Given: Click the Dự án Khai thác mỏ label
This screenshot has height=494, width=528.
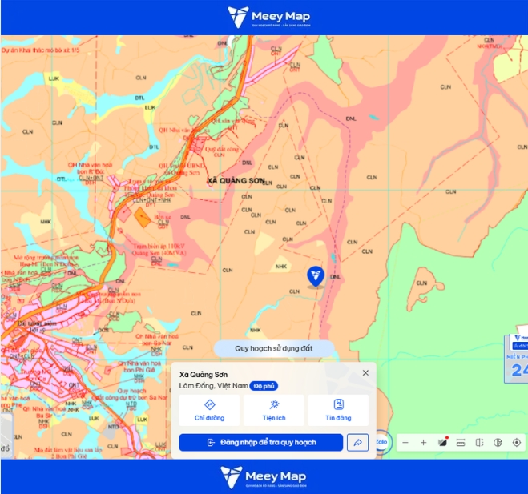Looking at the screenshot, I should click(40, 50).
